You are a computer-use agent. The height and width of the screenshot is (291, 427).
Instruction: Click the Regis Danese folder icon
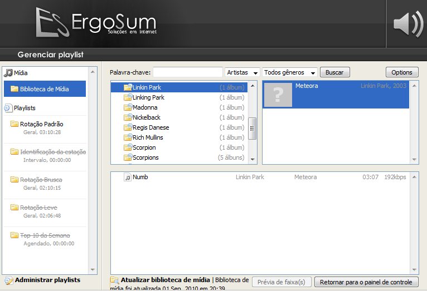[128, 127]
